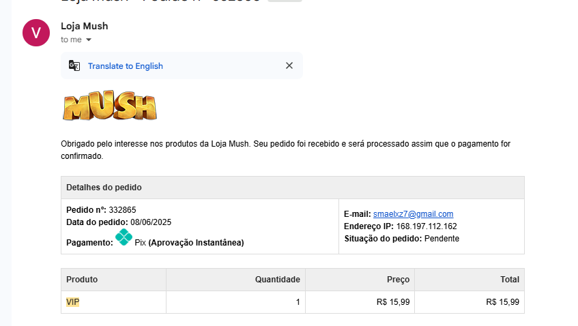The height and width of the screenshot is (326, 578).
Task: Select the order date 08/06/2025
Action: point(151,222)
